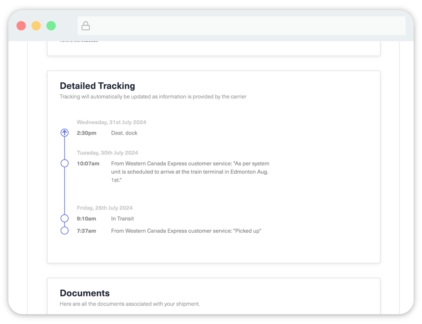Select the Tuesday, 30th July 2024 date label
The image size is (422, 324).
coord(107,153)
